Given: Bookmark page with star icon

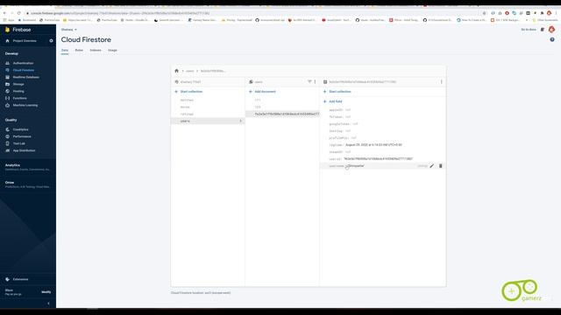Looking at the screenshot, I should [x=485, y=13].
